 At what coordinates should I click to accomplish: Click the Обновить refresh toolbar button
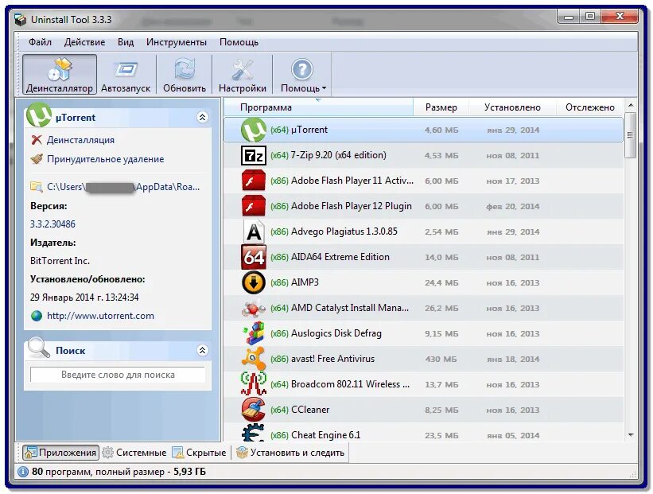click(x=185, y=74)
